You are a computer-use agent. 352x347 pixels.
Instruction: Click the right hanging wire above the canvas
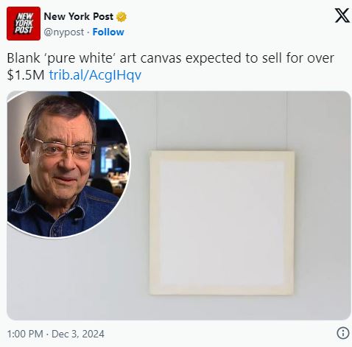[x=286, y=121]
